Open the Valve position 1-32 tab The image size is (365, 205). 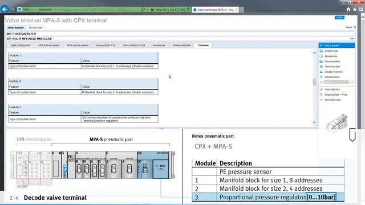click(106, 46)
